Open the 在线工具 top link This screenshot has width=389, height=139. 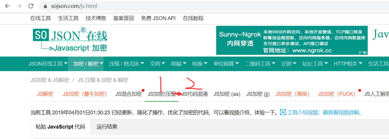41,18
